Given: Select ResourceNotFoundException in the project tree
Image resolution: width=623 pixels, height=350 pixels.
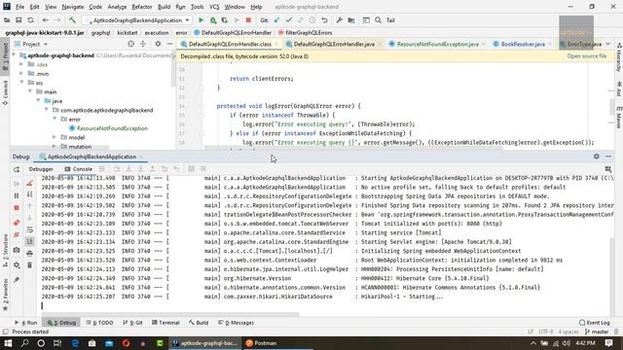Looking at the screenshot, I should (x=112, y=128).
